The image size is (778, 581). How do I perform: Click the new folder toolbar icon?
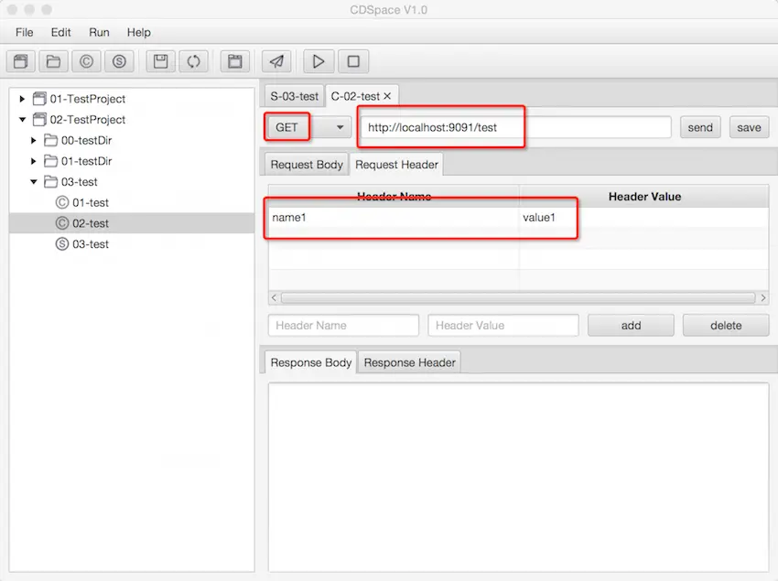tap(54, 61)
